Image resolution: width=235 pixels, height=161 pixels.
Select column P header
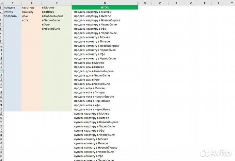pos(176,3)
